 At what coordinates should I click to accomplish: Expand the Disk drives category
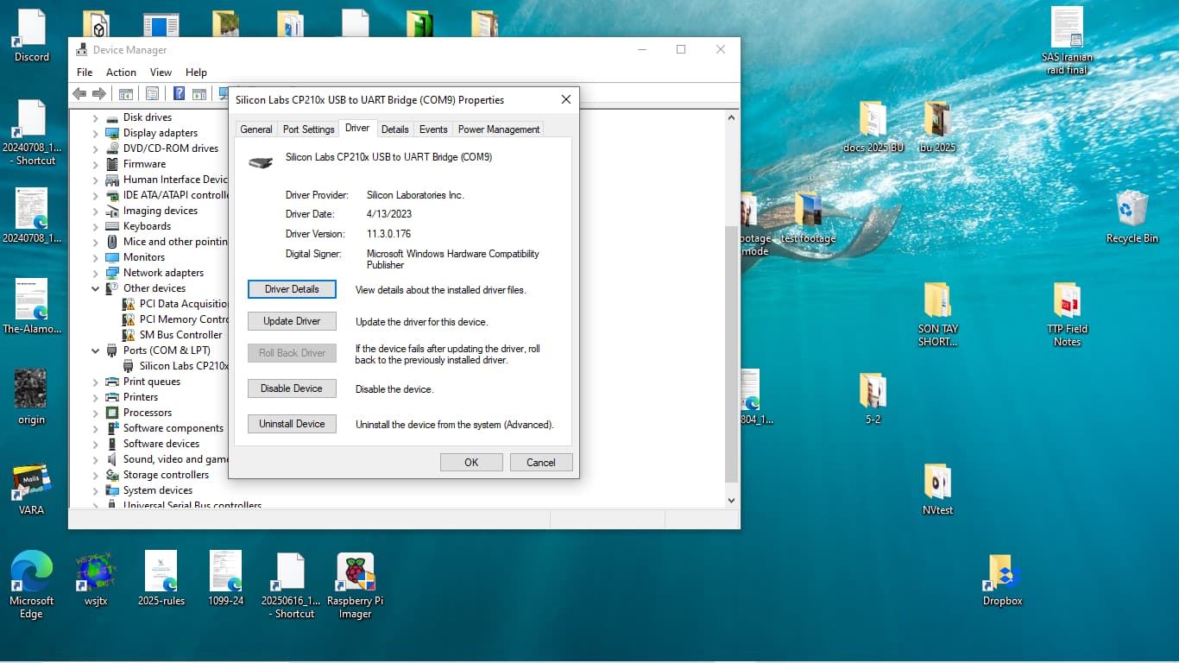[96, 117]
